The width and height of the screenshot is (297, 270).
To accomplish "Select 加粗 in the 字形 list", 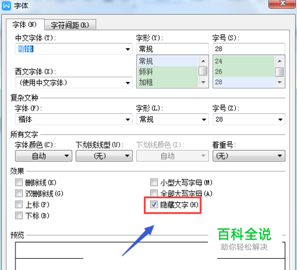I will [x=168, y=82].
